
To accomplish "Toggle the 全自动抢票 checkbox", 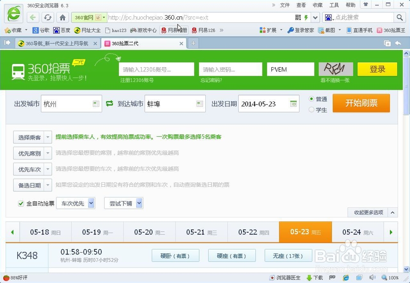I will pyautogui.click(x=21, y=203).
